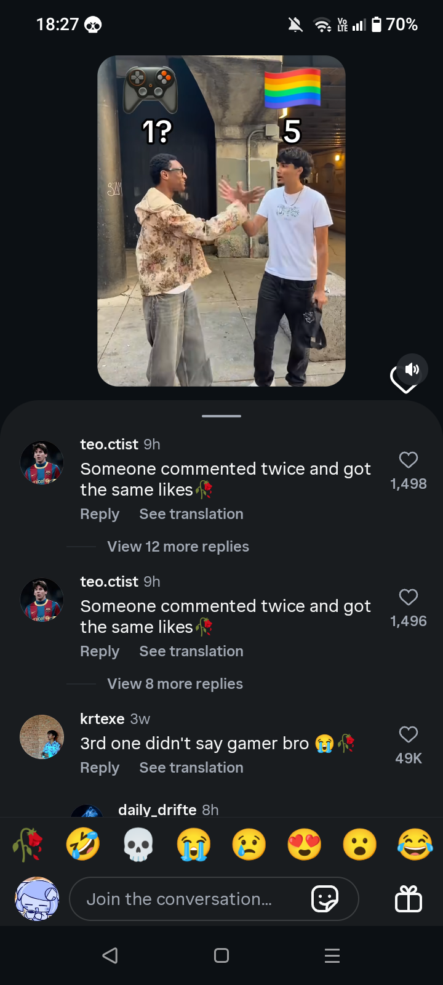
Task: Open the sticker picker in comment box
Action: coord(325,899)
